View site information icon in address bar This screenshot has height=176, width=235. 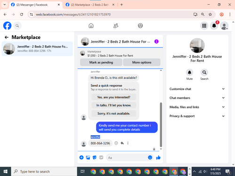(31, 15)
